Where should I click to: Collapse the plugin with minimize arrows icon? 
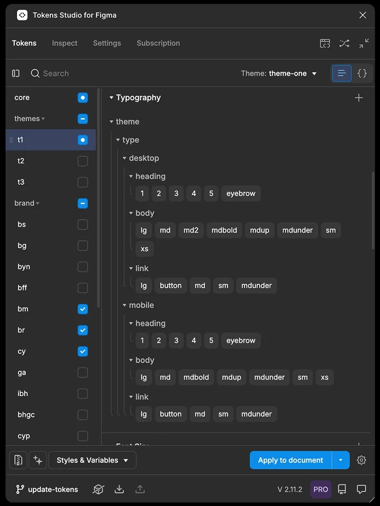364,43
